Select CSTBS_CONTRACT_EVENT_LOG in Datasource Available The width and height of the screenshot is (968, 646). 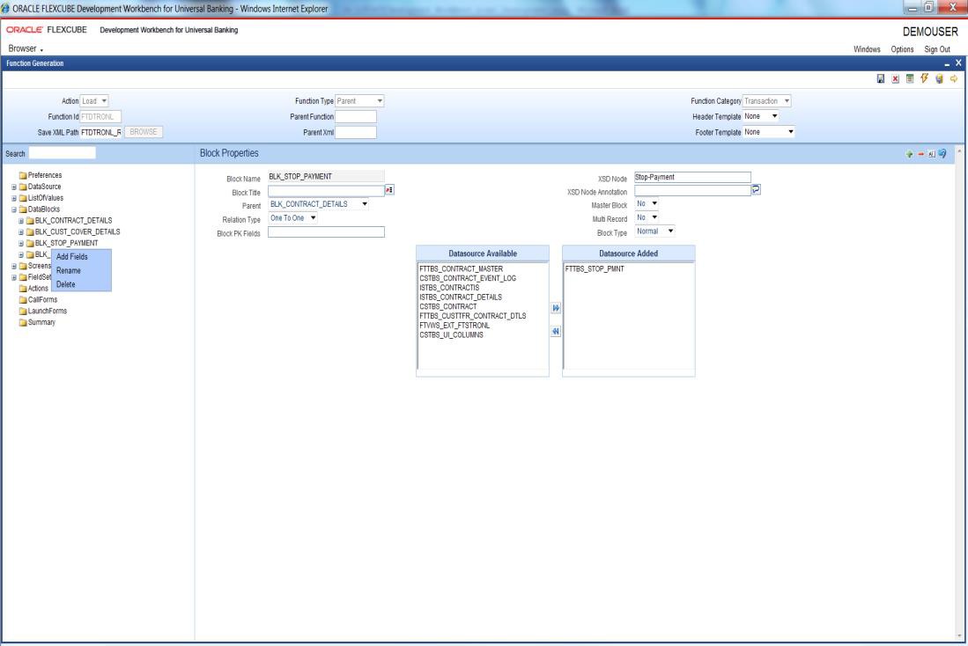(x=468, y=278)
